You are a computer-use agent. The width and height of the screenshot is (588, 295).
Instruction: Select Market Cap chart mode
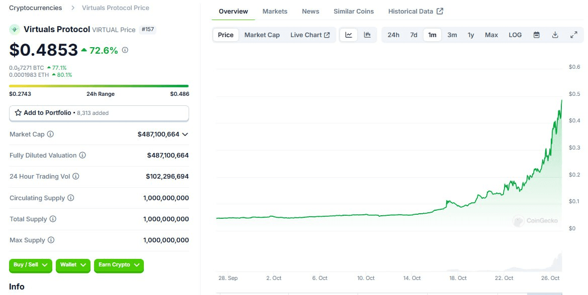coord(262,35)
